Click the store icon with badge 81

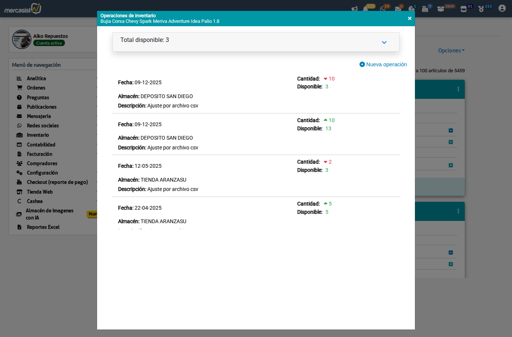coord(464,9)
